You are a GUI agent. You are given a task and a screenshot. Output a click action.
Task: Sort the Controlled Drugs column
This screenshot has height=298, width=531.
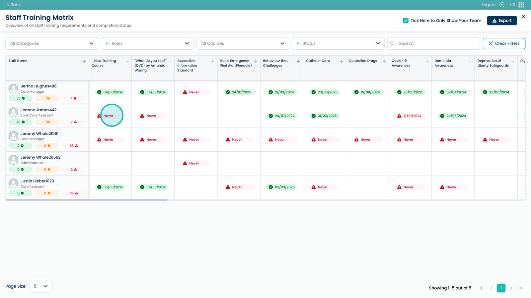pyautogui.click(x=384, y=61)
